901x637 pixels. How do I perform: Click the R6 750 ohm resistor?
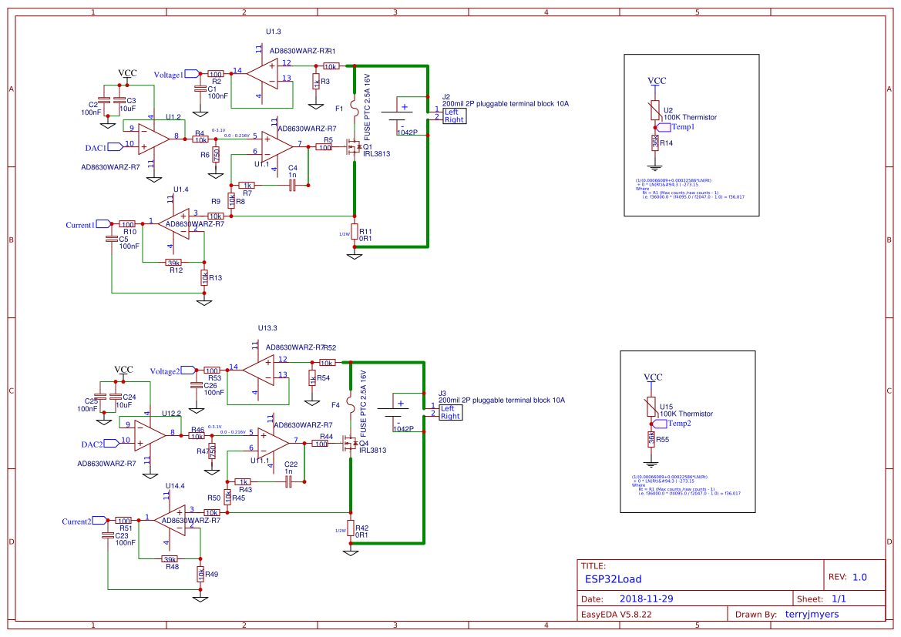(x=216, y=155)
